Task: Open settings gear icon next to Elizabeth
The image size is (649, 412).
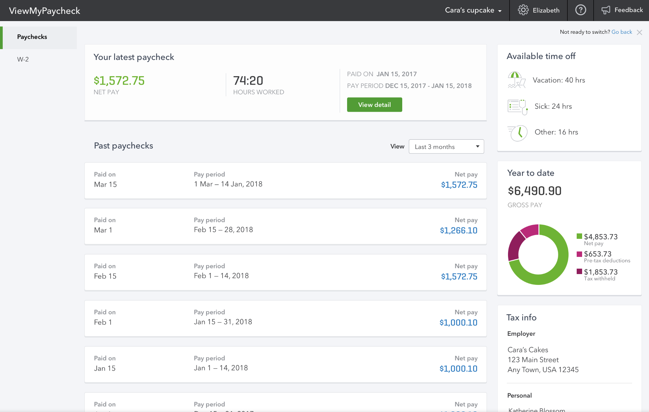Action: [x=523, y=10]
